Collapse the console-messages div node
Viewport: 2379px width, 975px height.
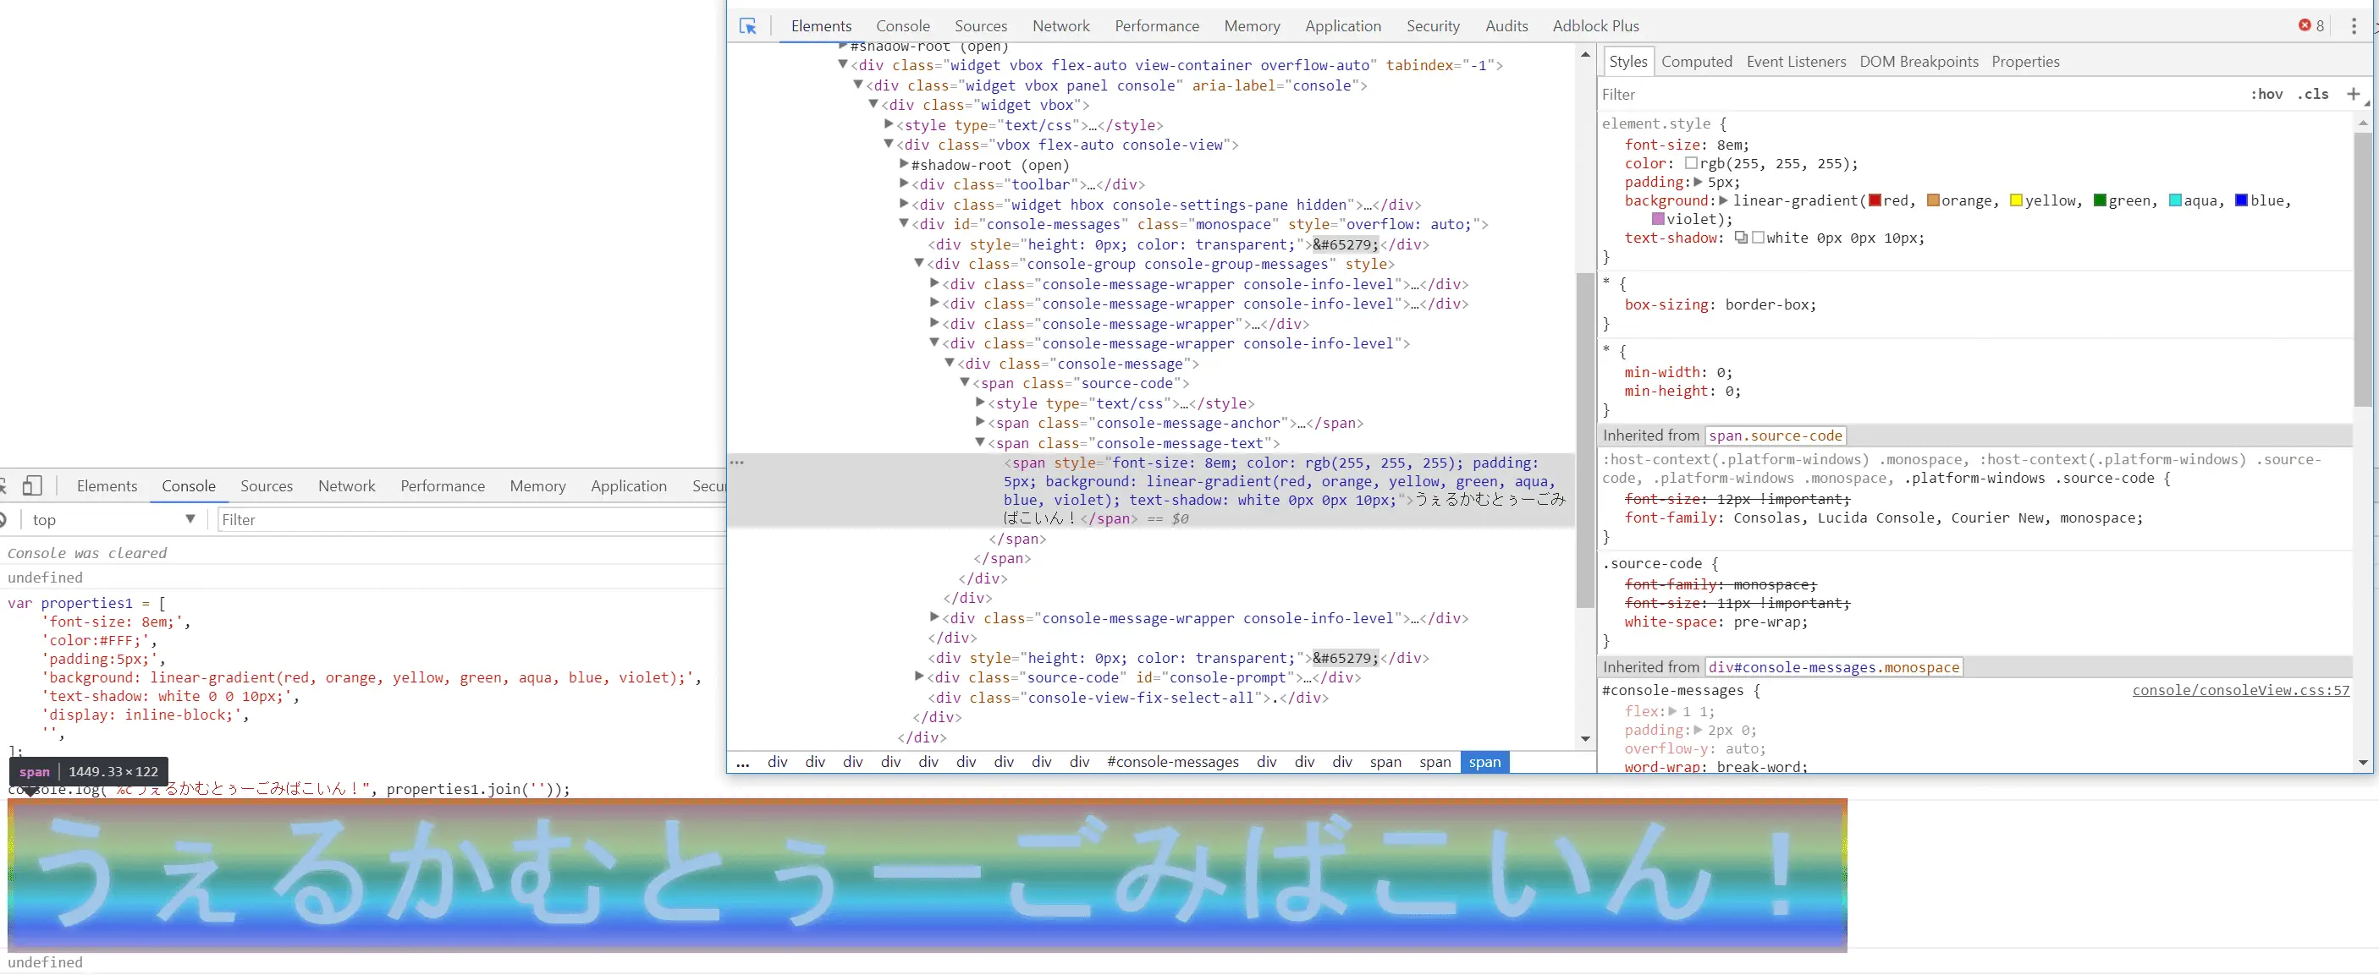coord(904,224)
